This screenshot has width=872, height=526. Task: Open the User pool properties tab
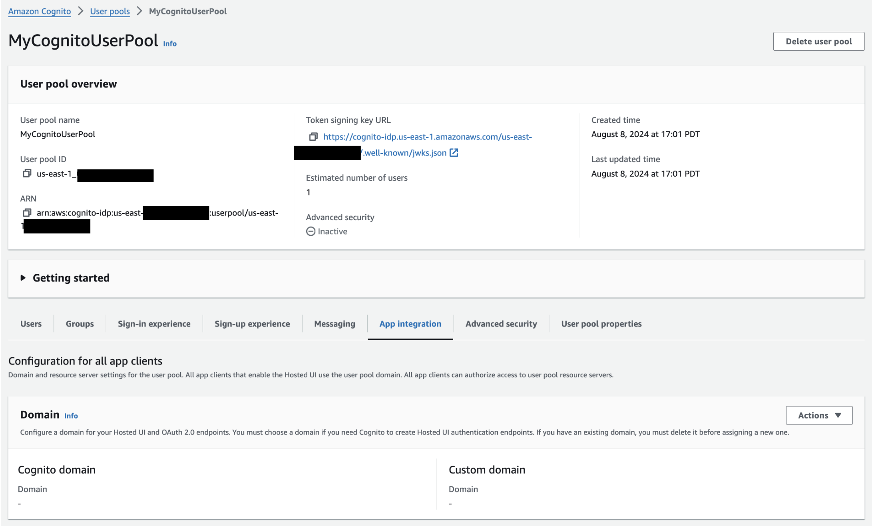[x=601, y=324]
